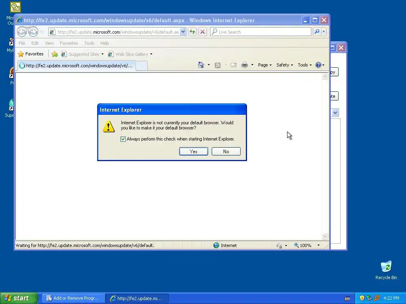Click the Security Center shield tray icon

[362, 298]
